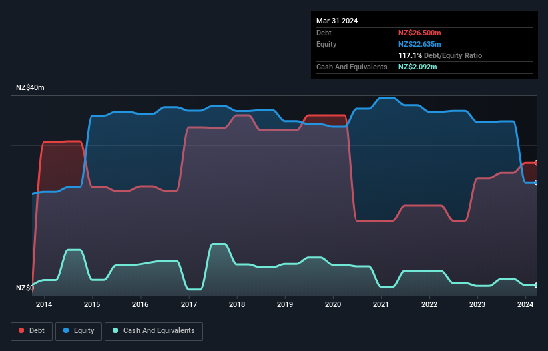
Task: Click the NZ$0 y-axis label
Action: coord(25,288)
